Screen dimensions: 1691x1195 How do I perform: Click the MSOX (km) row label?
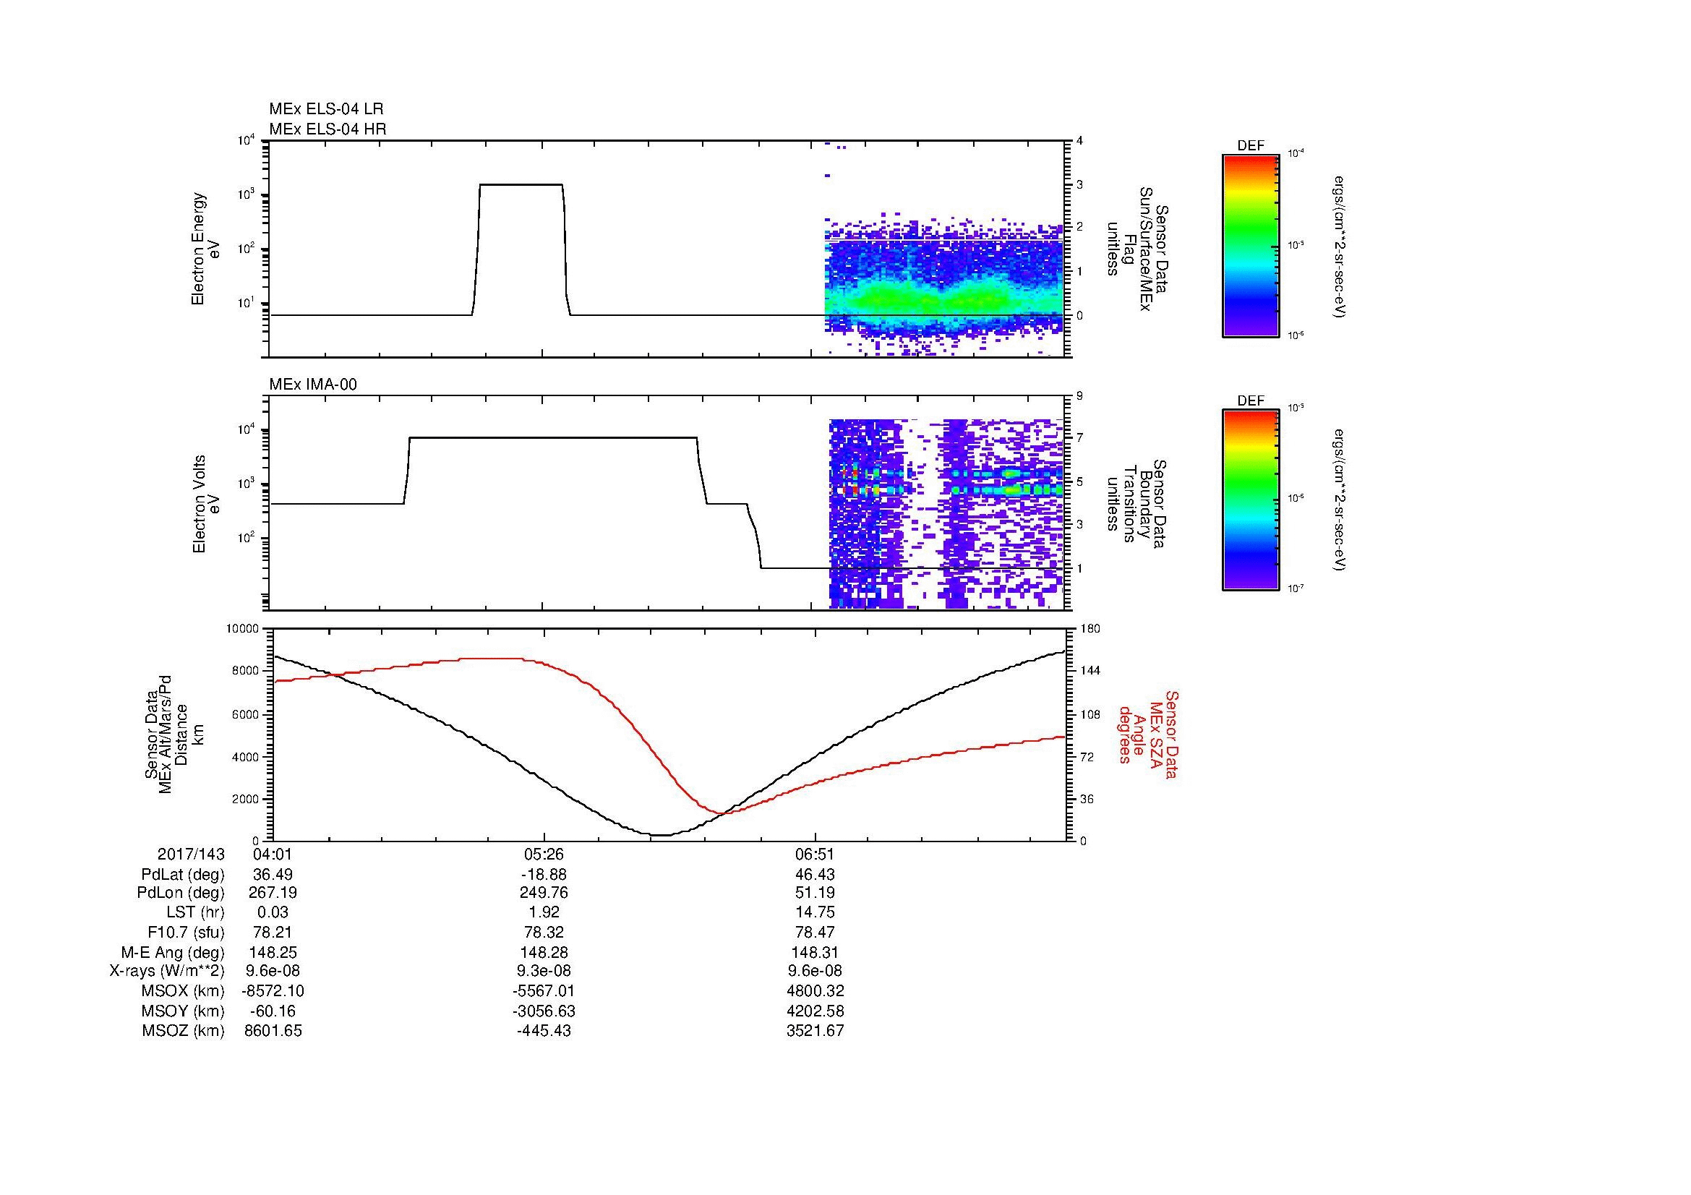183,991
